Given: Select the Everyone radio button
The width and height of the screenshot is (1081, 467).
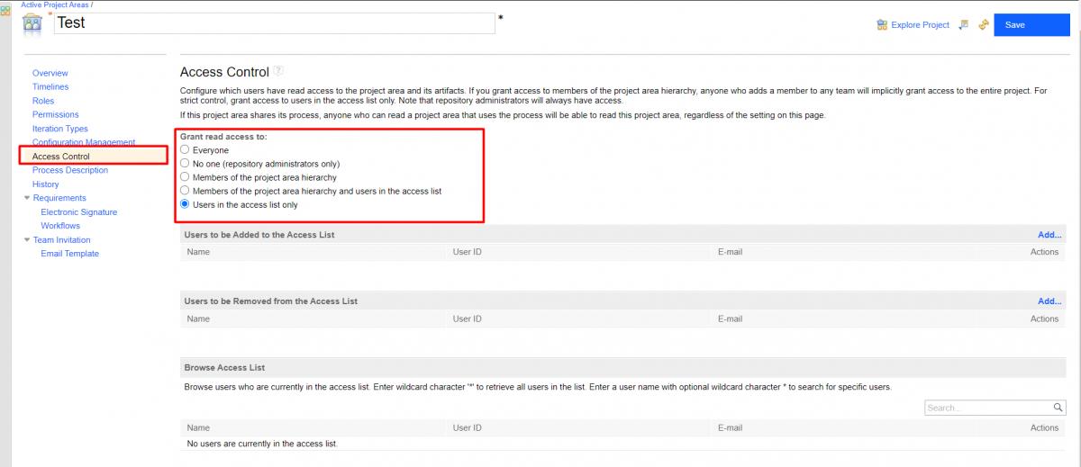Looking at the screenshot, I should point(186,150).
